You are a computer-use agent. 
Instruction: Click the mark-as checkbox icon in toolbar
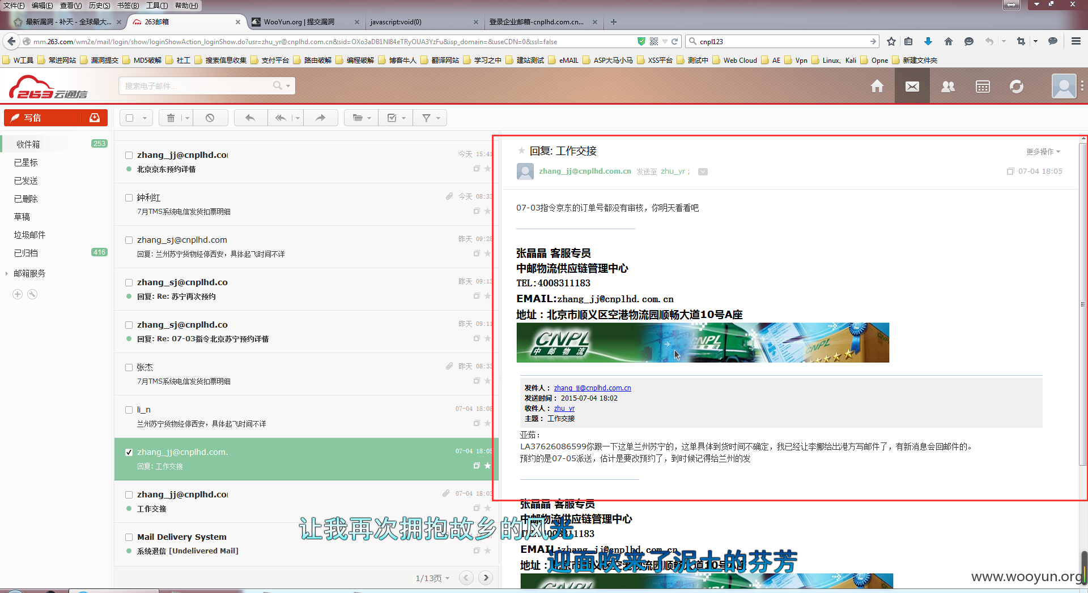pyautogui.click(x=392, y=118)
